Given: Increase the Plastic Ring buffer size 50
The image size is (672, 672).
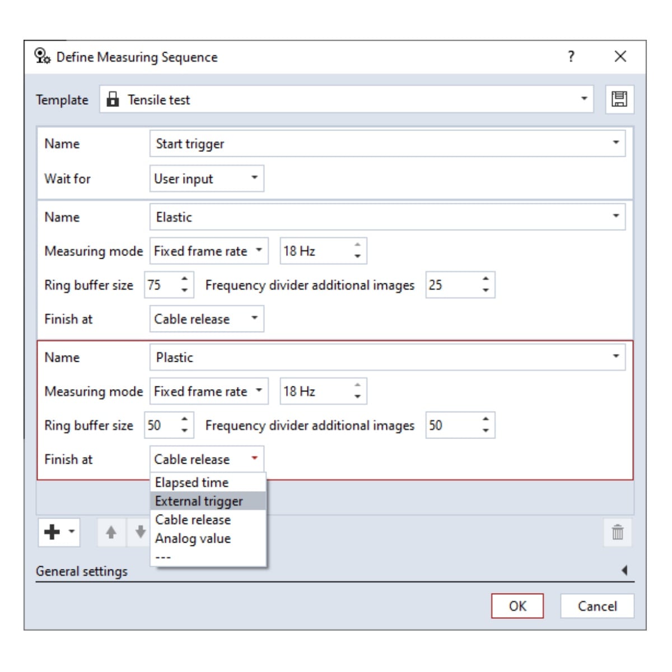Looking at the screenshot, I should 184,419.
